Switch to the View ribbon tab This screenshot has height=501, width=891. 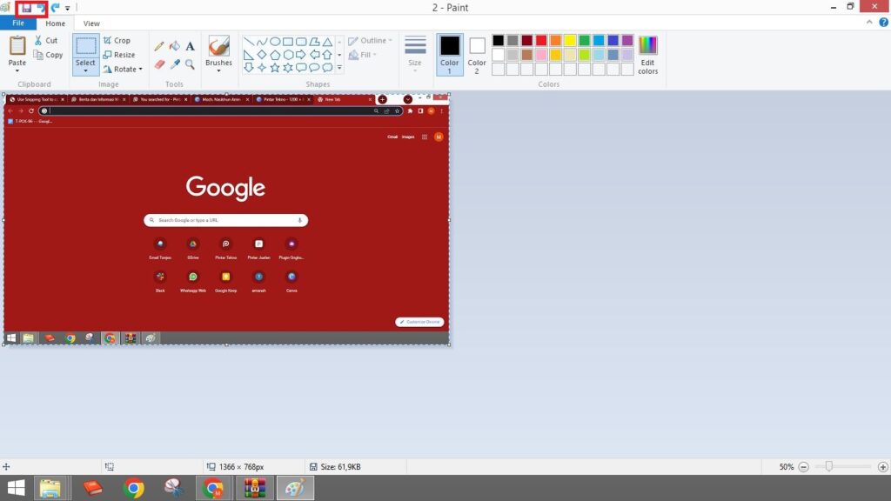(91, 23)
